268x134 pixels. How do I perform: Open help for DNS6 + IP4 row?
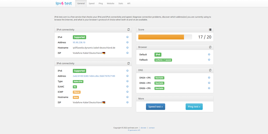point(209,83)
